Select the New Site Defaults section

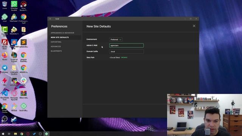coord(60,37)
